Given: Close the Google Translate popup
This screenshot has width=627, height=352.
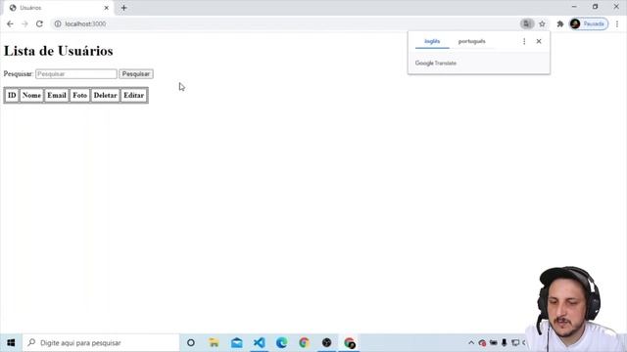Looking at the screenshot, I should [539, 41].
